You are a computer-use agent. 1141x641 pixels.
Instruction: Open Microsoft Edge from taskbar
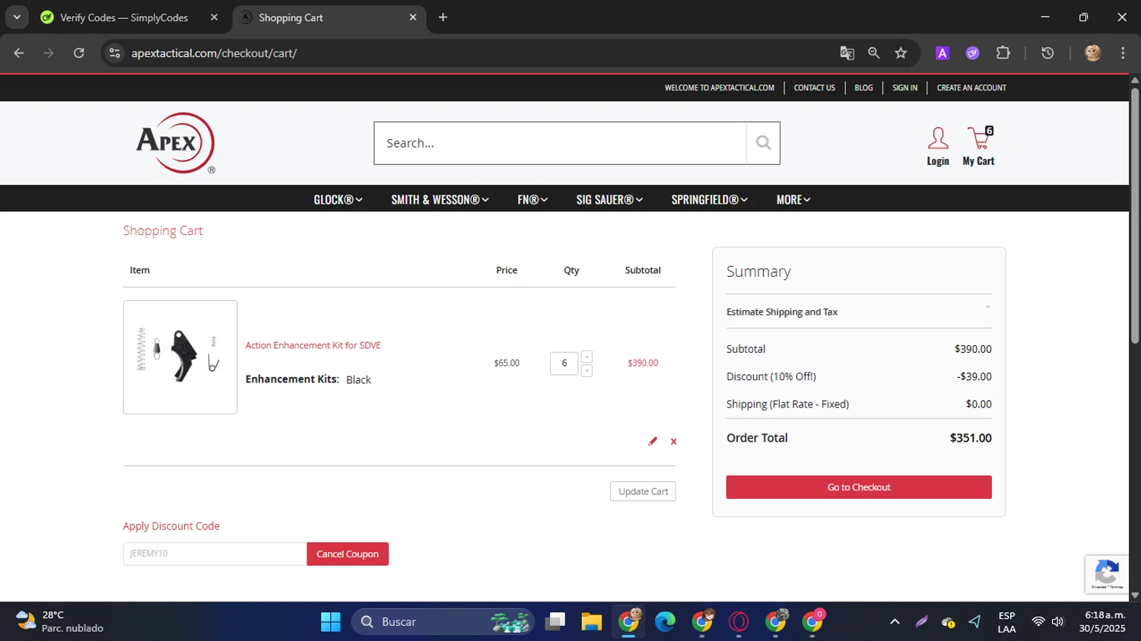[x=666, y=622]
